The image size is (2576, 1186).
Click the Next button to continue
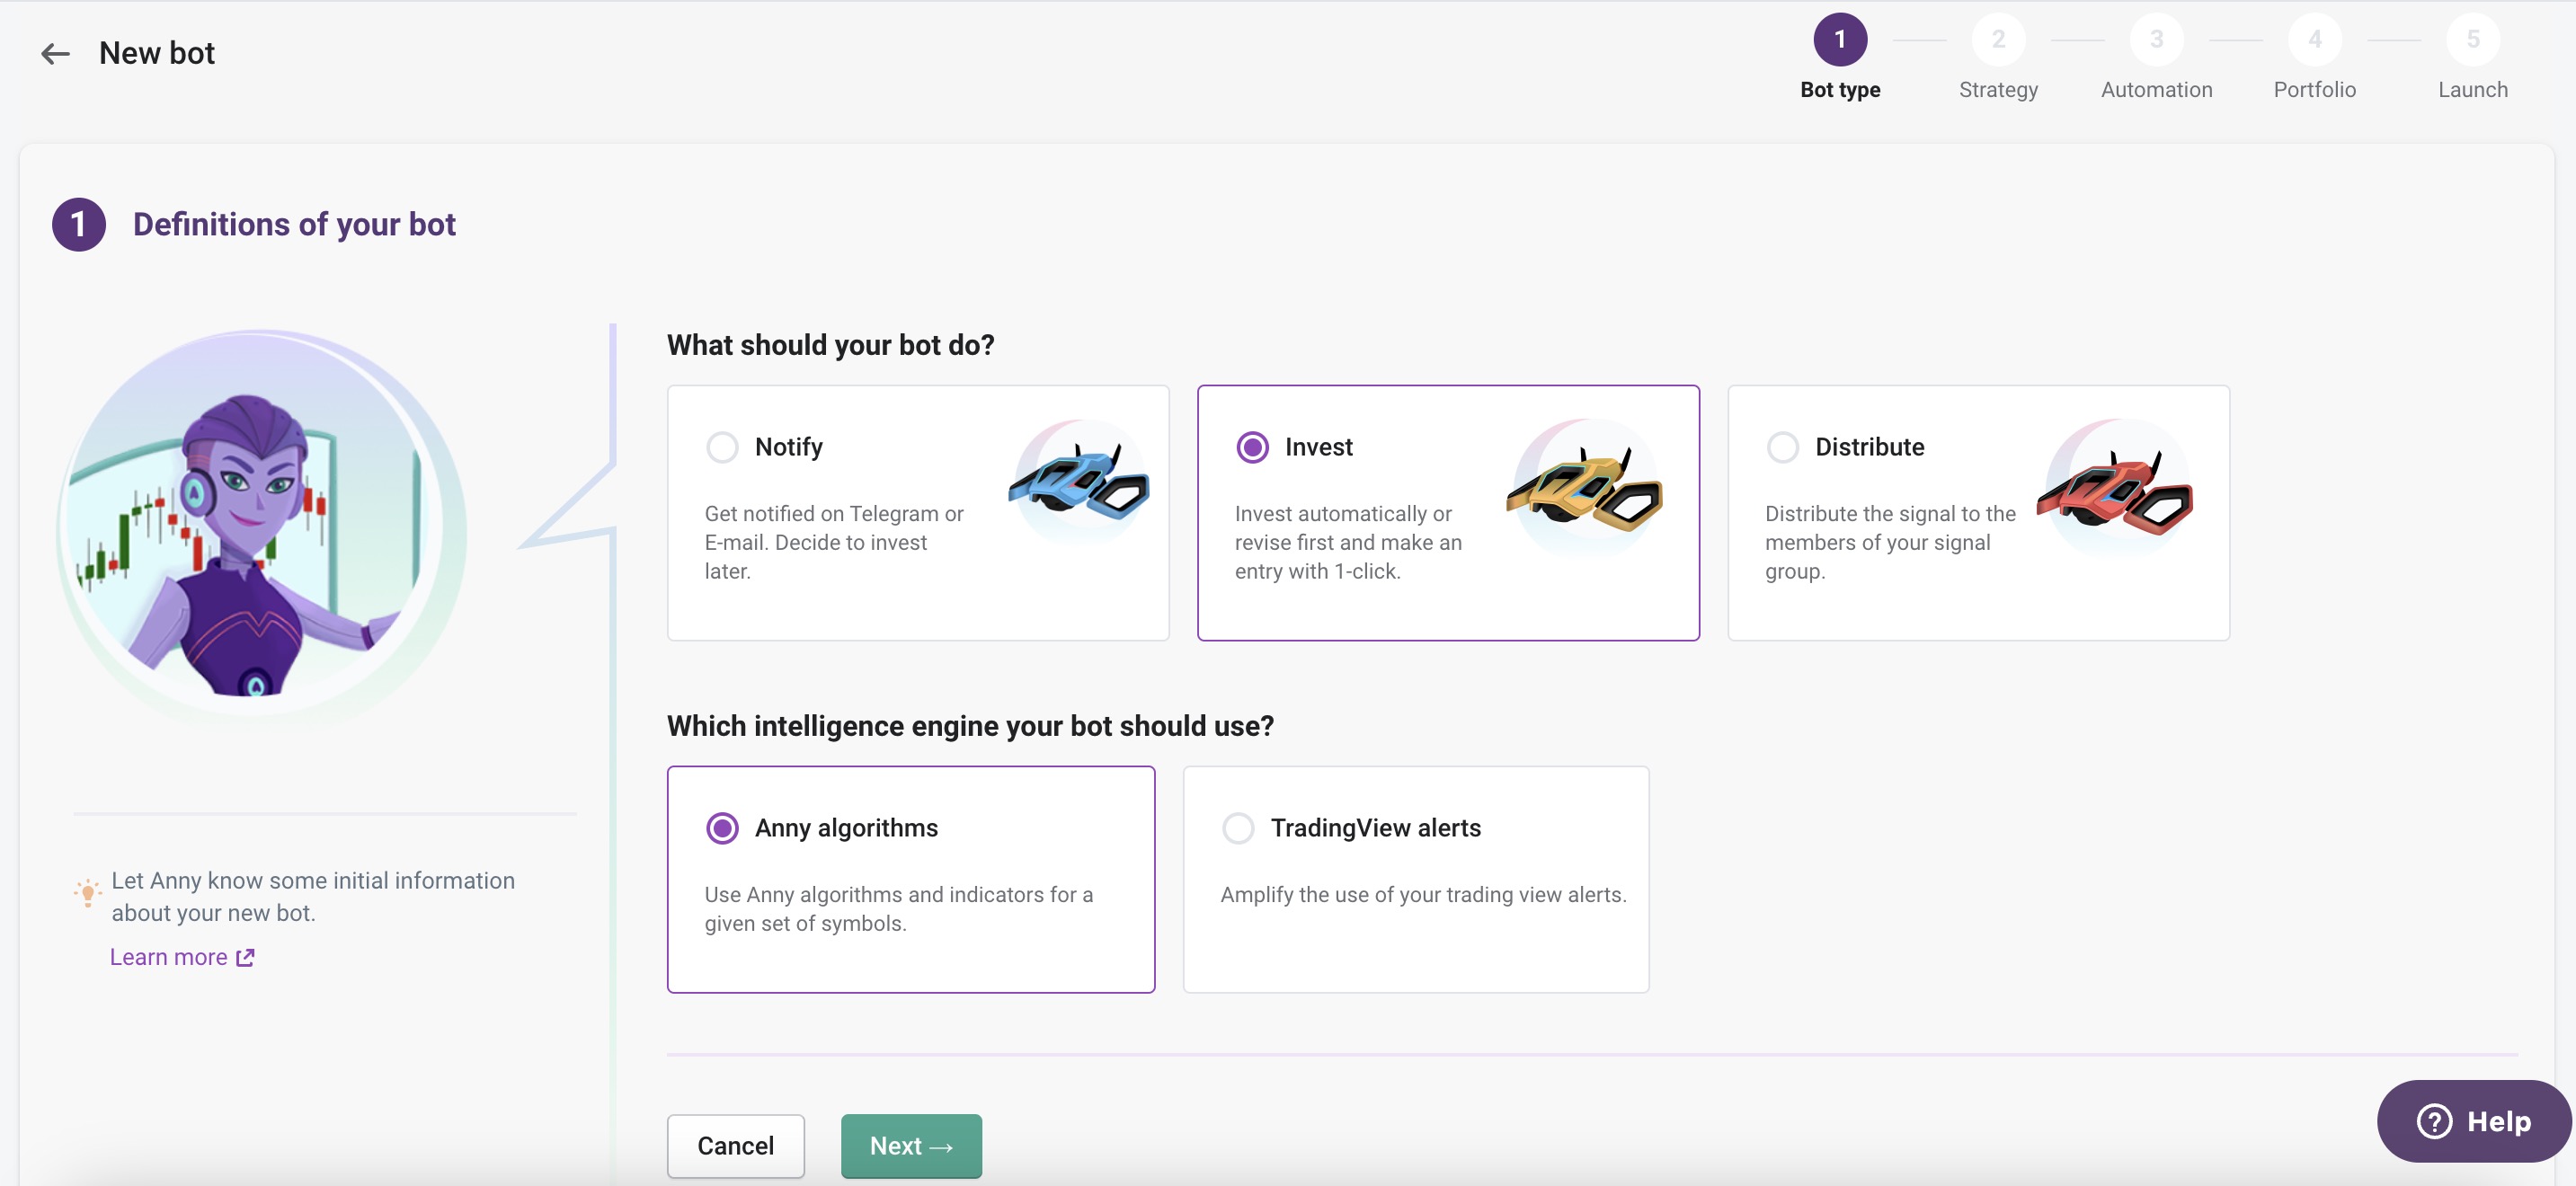point(910,1146)
